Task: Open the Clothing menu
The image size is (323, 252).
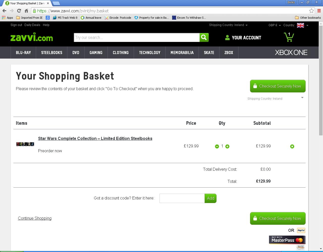Action: coord(121,53)
